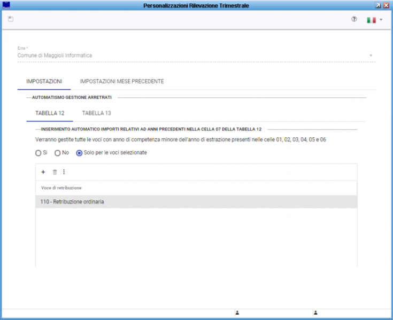This screenshot has height=320, width=393.
Task: Open the Impostazioni Mese Precedente tab
Action: 122,81
